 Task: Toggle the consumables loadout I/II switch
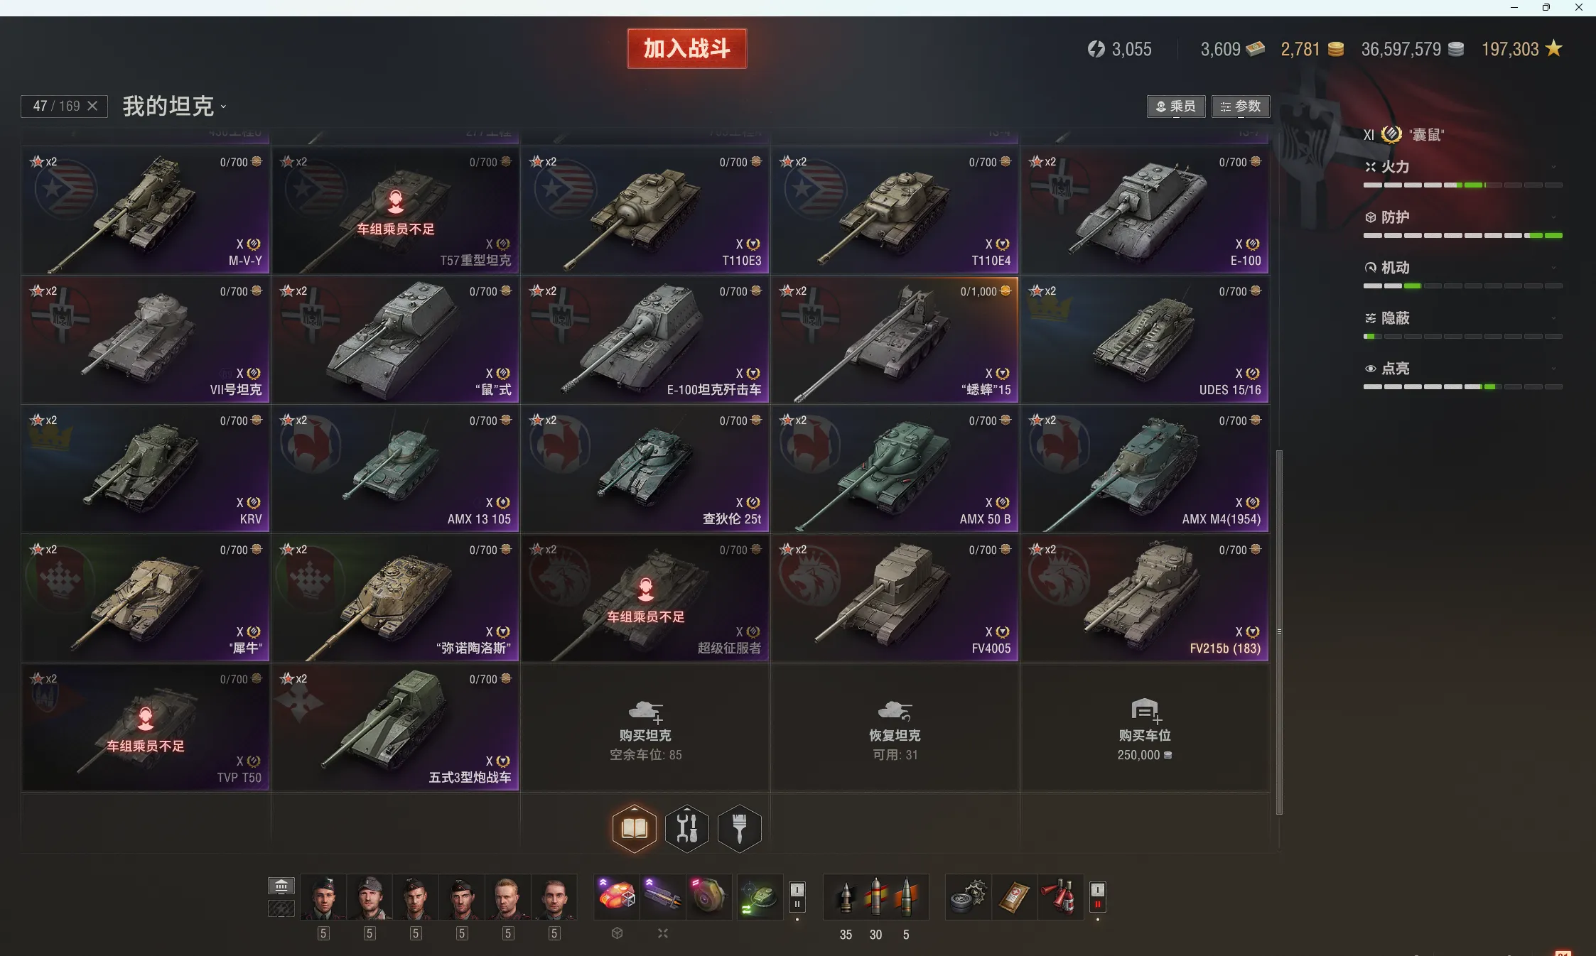coord(1098,897)
